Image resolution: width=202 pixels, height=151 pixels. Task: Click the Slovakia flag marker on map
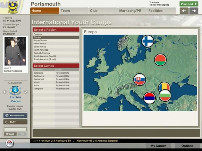(x=139, y=80)
